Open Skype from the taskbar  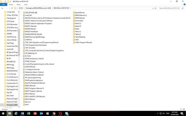coord(67,114)
